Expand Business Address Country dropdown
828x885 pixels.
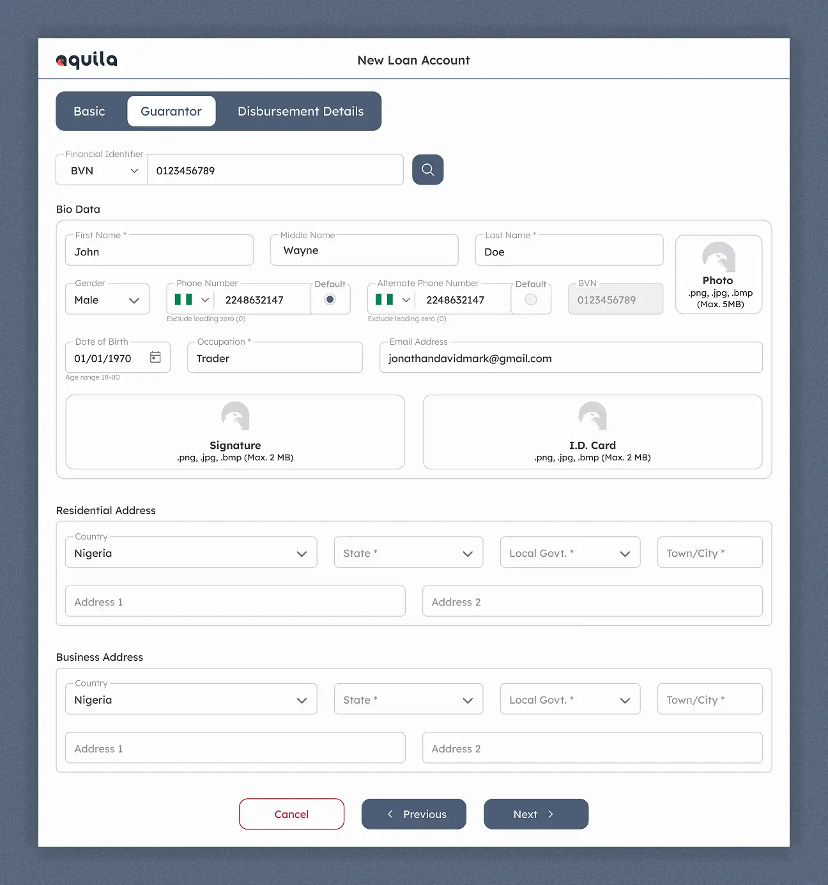click(x=191, y=699)
